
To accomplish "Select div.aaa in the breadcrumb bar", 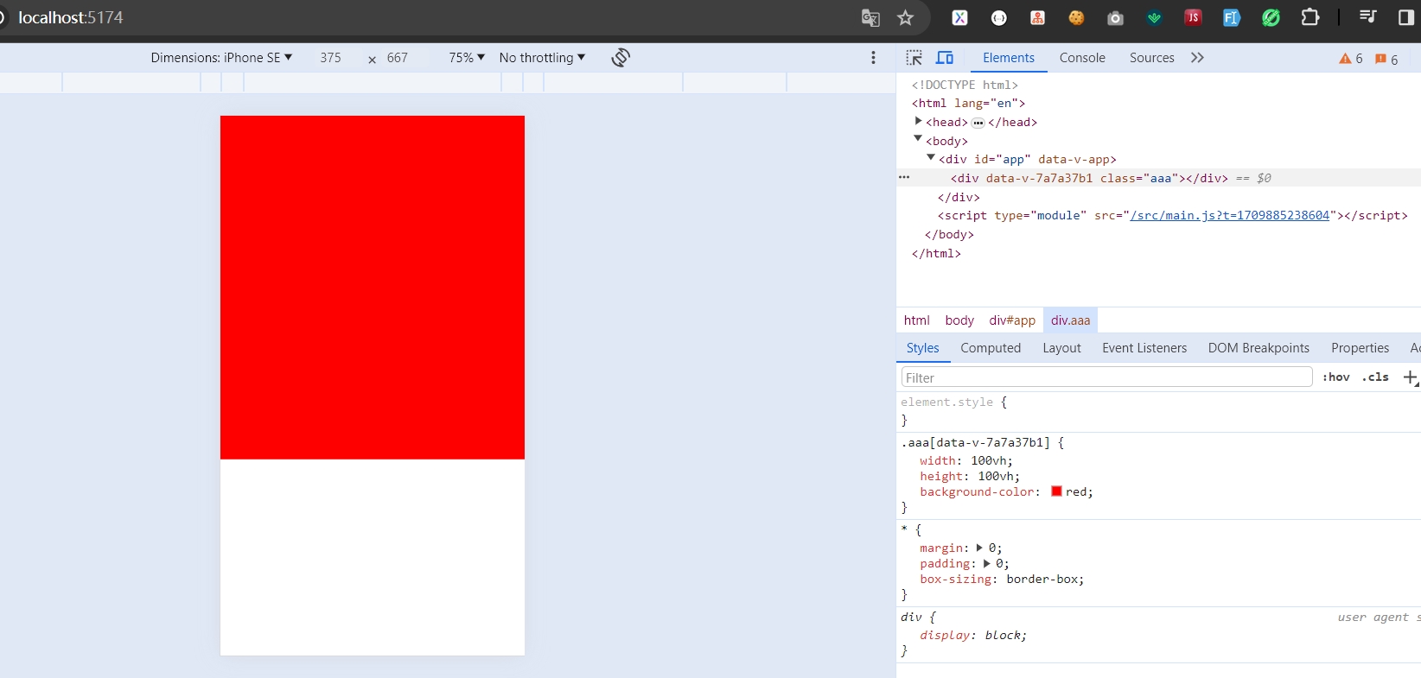I will tap(1070, 320).
